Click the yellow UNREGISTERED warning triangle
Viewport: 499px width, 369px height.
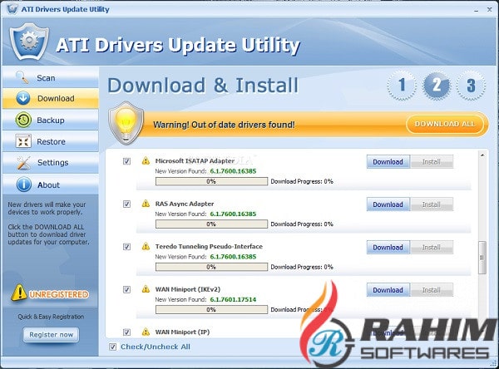(19, 293)
